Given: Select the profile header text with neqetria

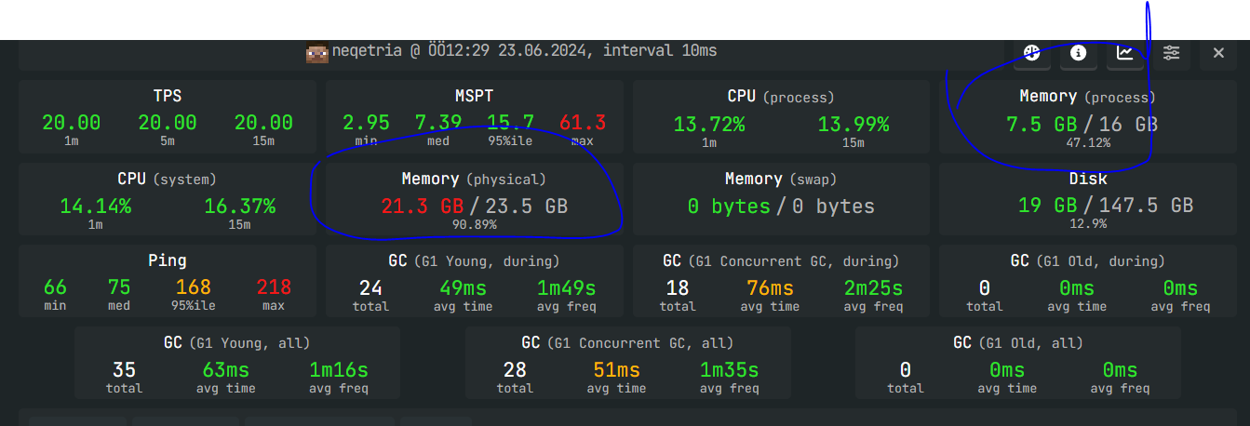Looking at the screenshot, I should 524,51.
